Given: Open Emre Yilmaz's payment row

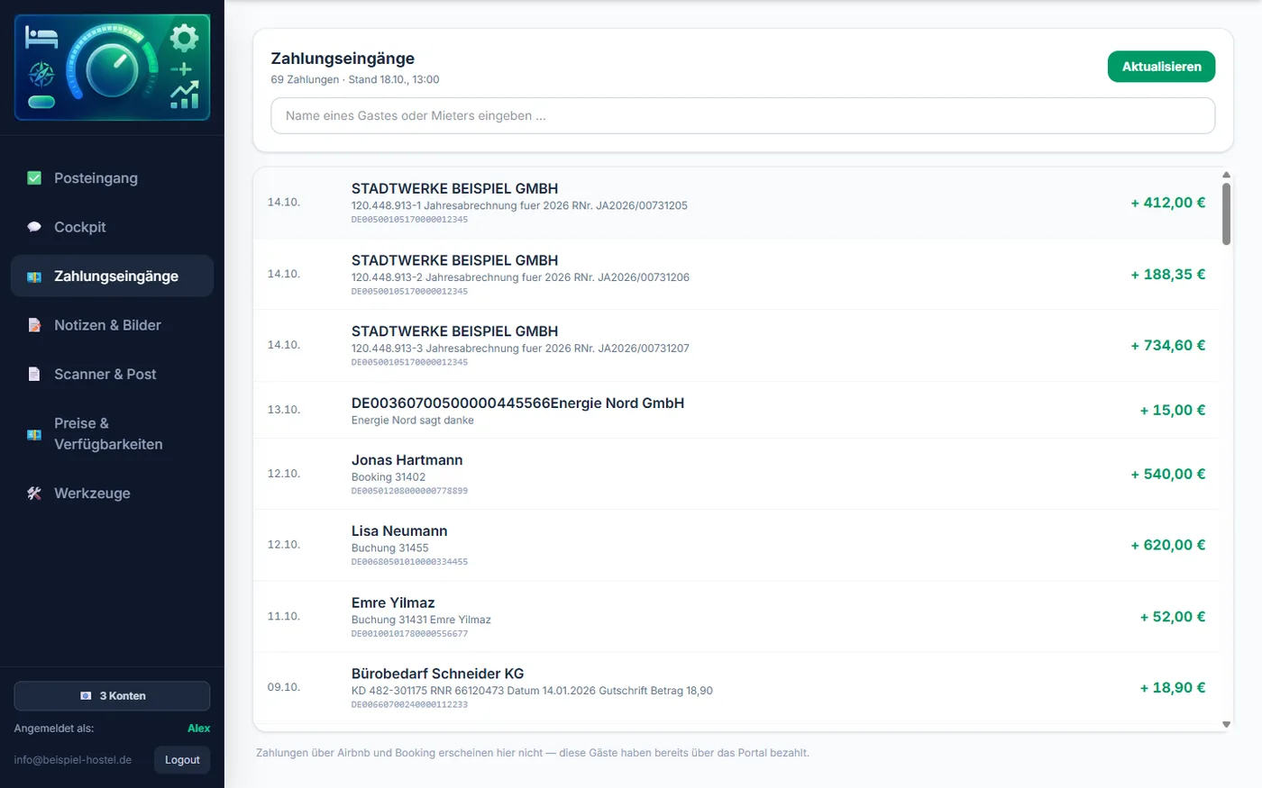Looking at the screenshot, I should [x=736, y=617].
